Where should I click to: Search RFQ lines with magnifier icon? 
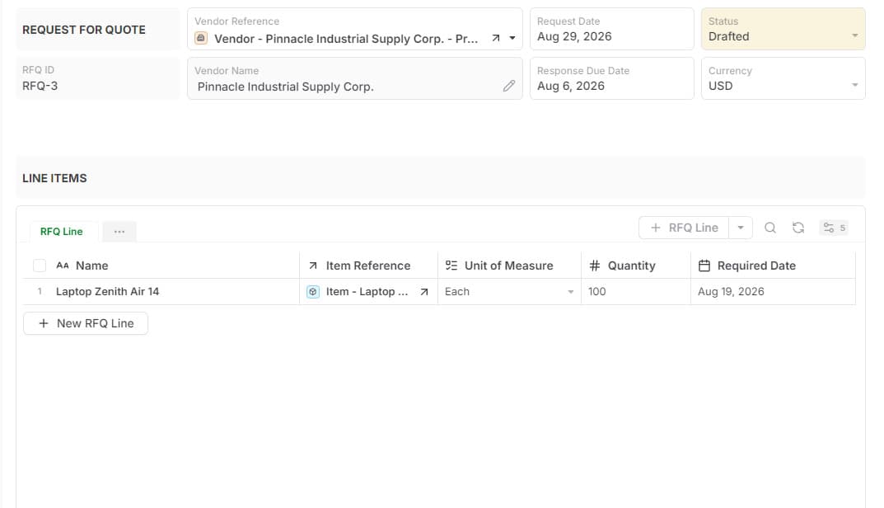pyautogui.click(x=770, y=228)
